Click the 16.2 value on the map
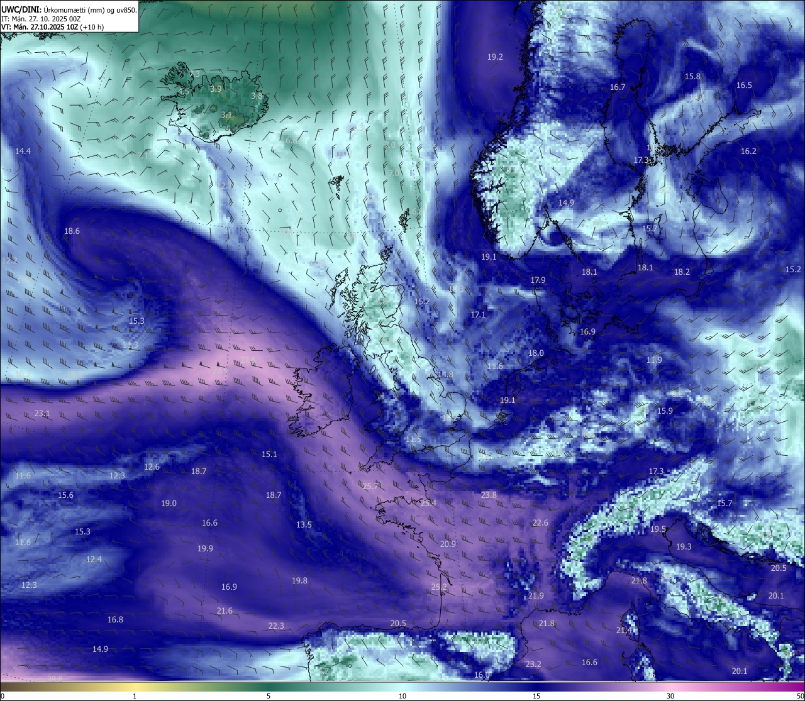Screen dimensions: 805x701 (748, 151)
